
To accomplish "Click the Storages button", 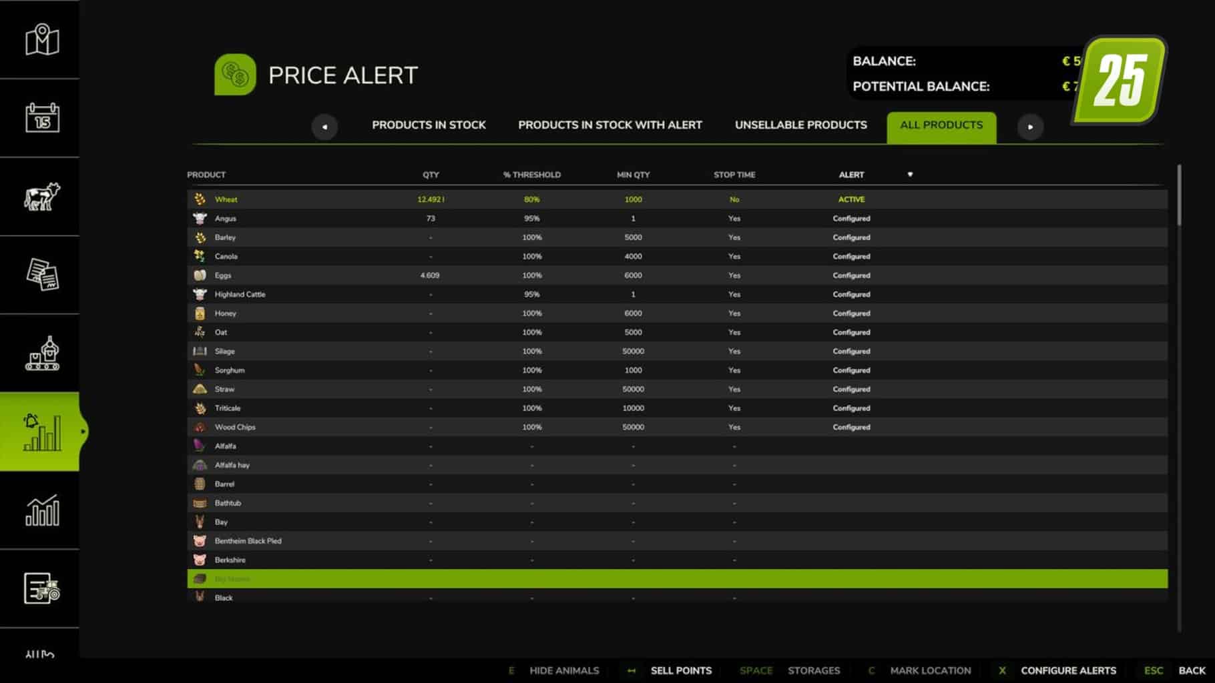I will [x=814, y=670].
